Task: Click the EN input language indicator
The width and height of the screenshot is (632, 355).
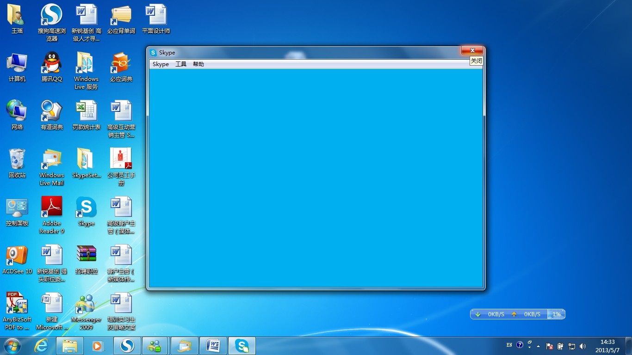Action: [509, 345]
